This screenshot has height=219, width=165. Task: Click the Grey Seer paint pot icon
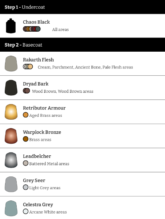11,184
